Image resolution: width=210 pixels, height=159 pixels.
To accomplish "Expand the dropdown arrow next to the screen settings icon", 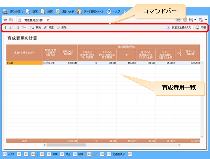I will 195,20.
